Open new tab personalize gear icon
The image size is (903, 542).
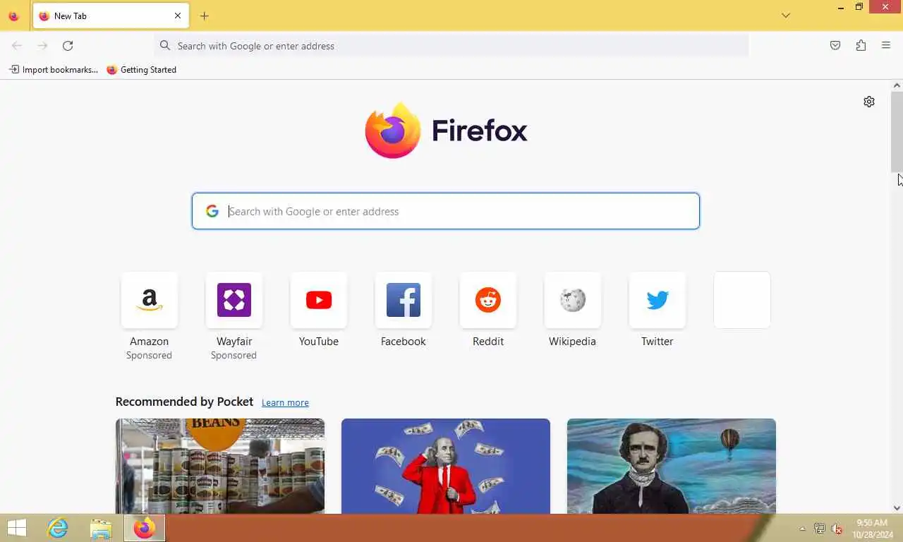pyautogui.click(x=869, y=102)
